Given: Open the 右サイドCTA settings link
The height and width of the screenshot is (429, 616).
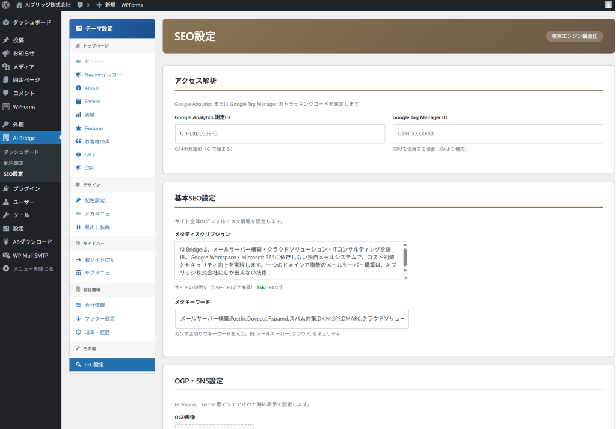Looking at the screenshot, I should click(x=99, y=260).
